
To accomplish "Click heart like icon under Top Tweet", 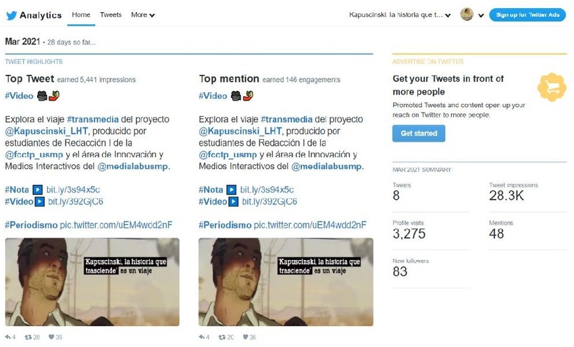I will (51, 337).
